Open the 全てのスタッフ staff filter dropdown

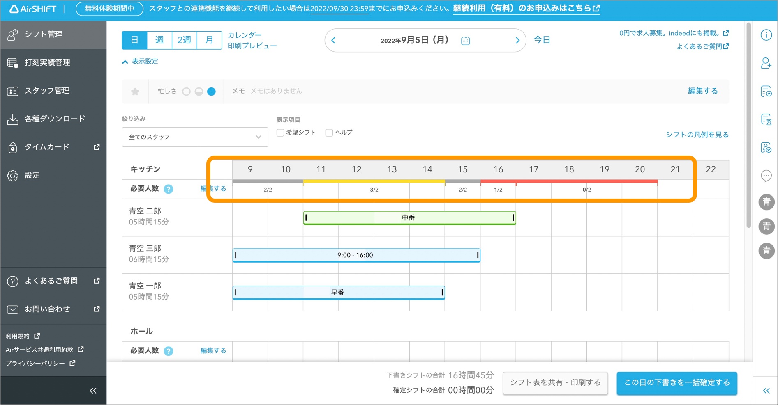pos(194,137)
